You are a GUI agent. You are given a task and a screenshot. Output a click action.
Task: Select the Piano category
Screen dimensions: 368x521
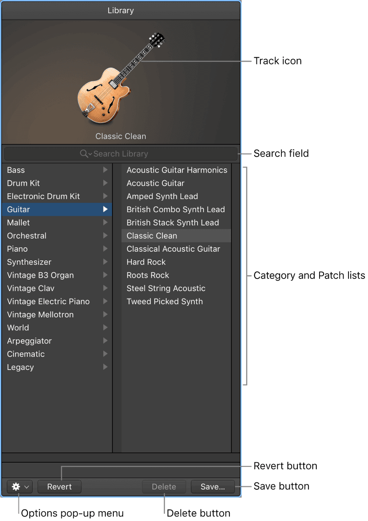click(x=57, y=249)
